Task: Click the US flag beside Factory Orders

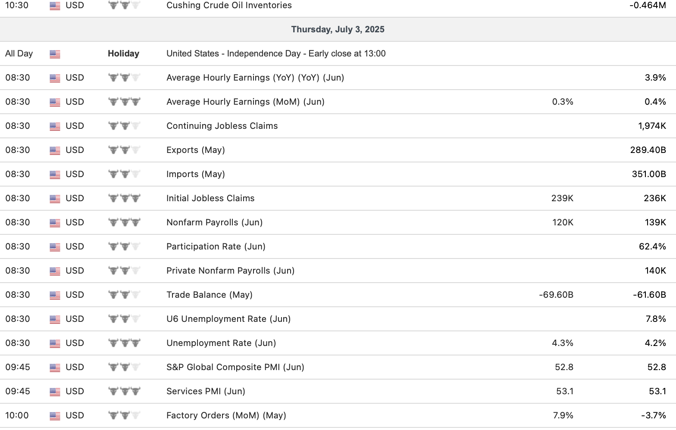Action: point(55,416)
